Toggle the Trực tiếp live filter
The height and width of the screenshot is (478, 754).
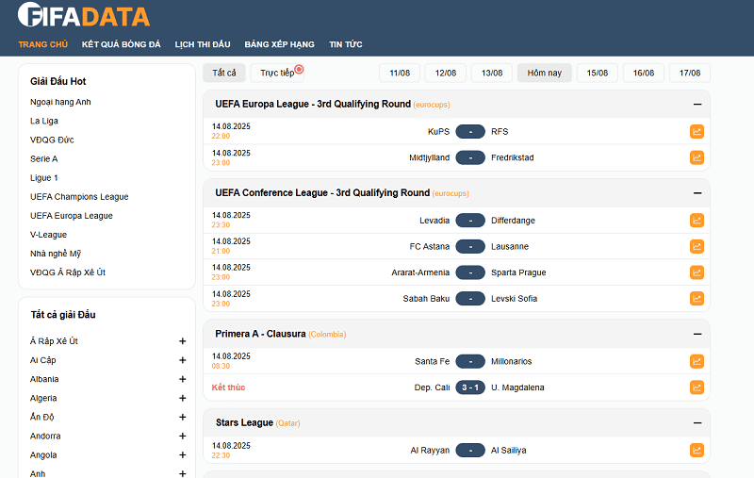click(x=278, y=73)
